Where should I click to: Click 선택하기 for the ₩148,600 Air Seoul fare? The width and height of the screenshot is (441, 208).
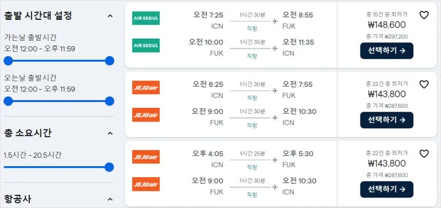[x=387, y=51]
